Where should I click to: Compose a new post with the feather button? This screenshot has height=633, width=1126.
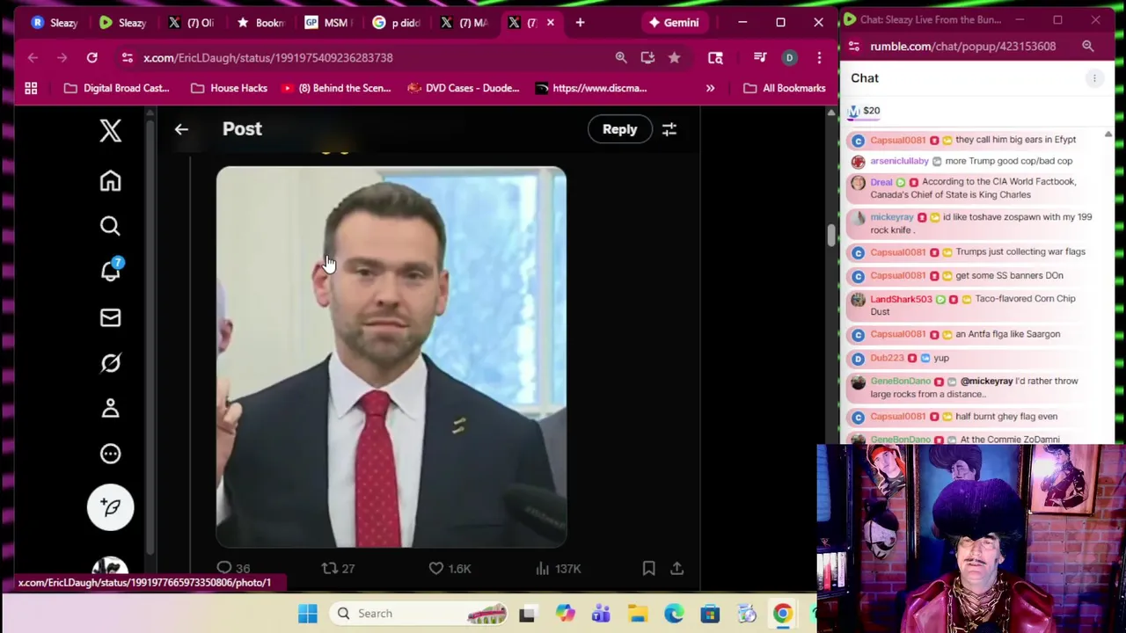point(110,507)
